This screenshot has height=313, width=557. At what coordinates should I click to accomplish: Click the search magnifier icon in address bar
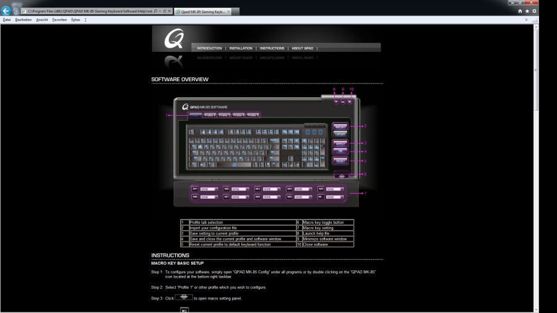(x=155, y=11)
